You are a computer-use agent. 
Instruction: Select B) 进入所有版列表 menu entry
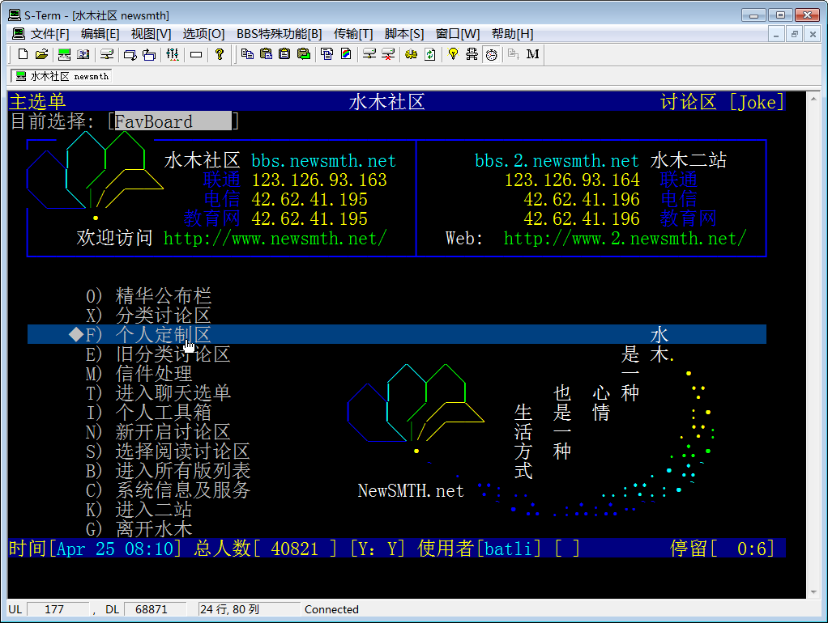168,471
